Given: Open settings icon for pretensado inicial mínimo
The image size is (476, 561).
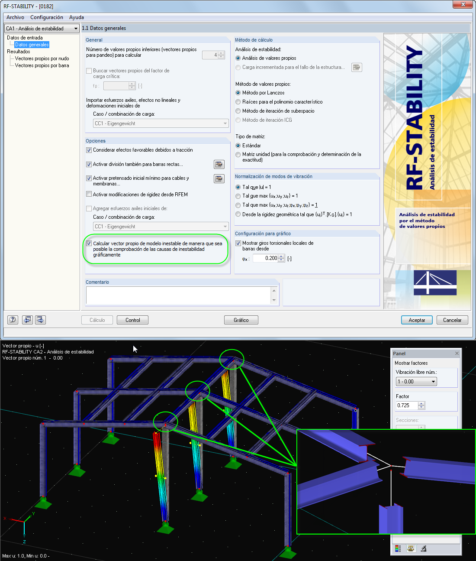Looking at the screenshot, I should click(219, 178).
